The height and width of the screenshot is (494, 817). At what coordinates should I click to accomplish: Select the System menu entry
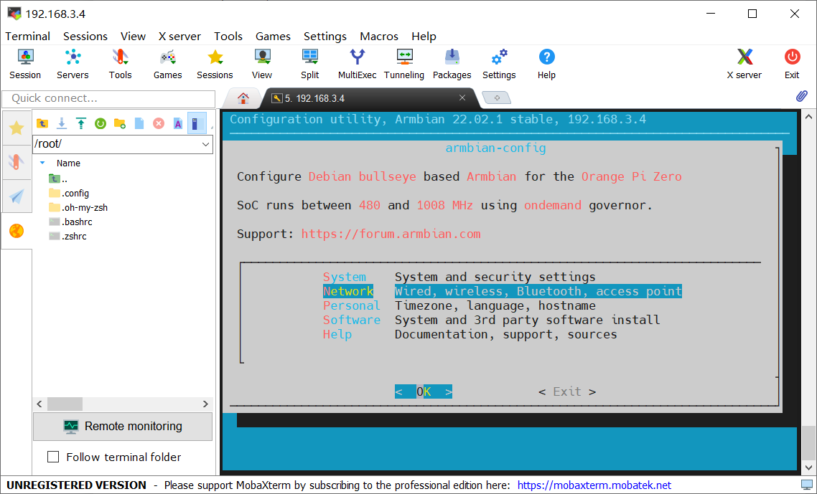tap(345, 277)
